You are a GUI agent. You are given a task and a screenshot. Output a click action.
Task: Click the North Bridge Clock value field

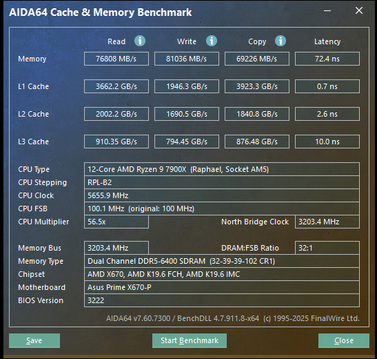(327, 222)
